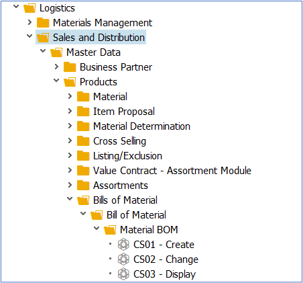Image resolution: width=303 pixels, height=283 pixels.
Task: Collapse the Material BOM node arrow
Action: [97, 229]
